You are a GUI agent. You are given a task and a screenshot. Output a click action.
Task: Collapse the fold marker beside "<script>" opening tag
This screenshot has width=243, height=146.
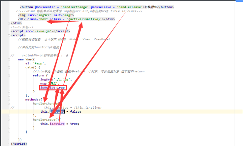9,35
